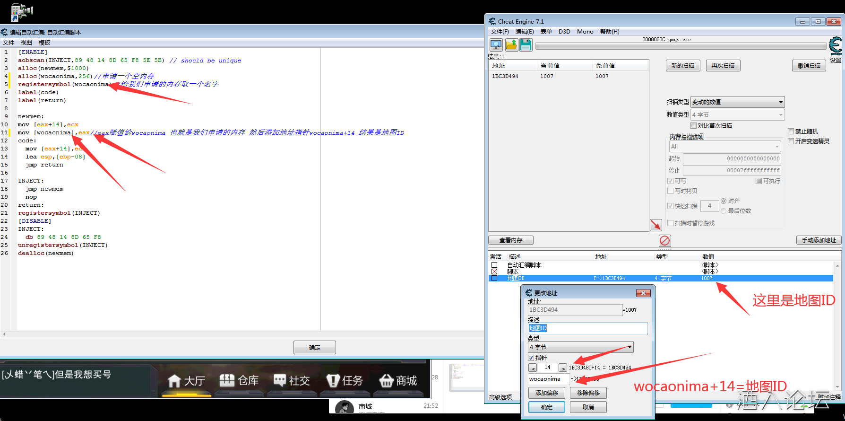Viewport: 845px width, 421px height.
Task: Click the 起始 start address field
Action: [x=732, y=159]
